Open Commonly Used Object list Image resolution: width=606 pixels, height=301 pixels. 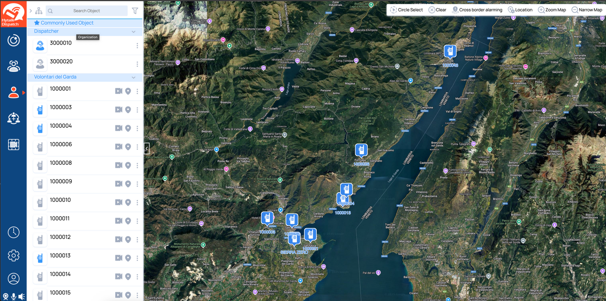64,23
